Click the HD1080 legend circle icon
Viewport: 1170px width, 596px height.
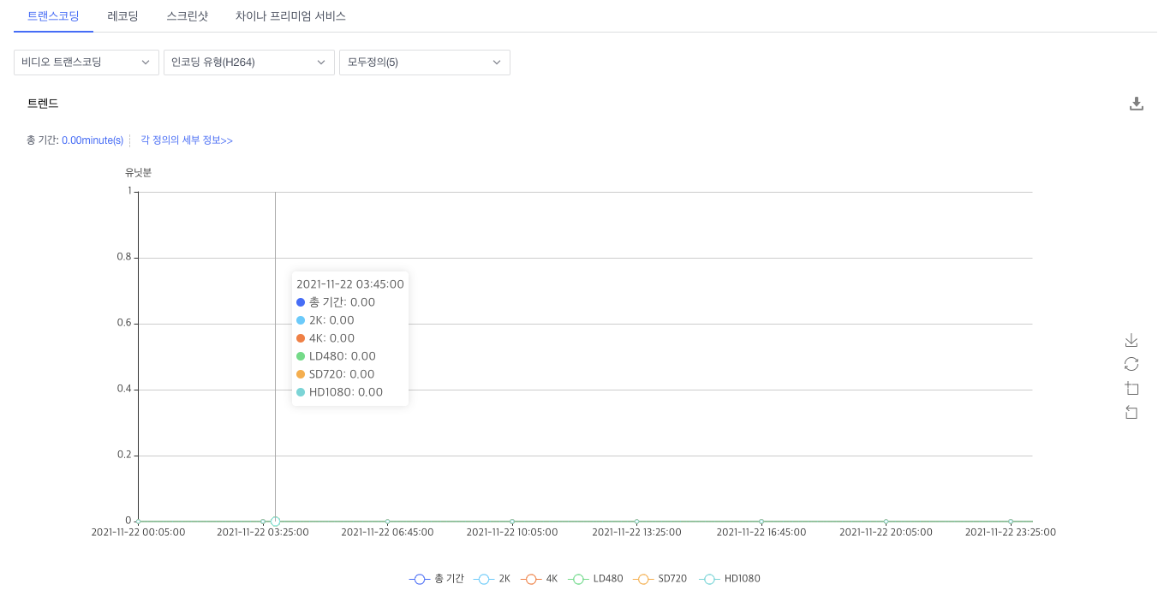(708, 578)
